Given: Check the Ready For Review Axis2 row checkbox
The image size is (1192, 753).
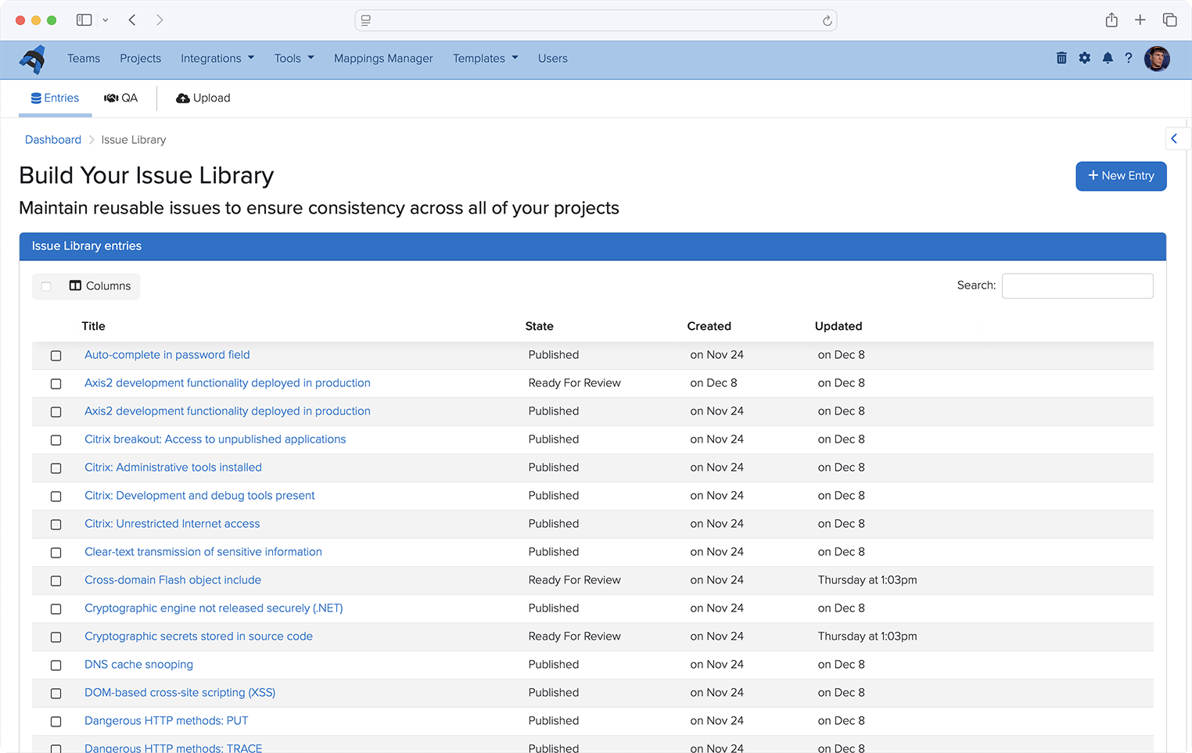Looking at the screenshot, I should (56, 384).
